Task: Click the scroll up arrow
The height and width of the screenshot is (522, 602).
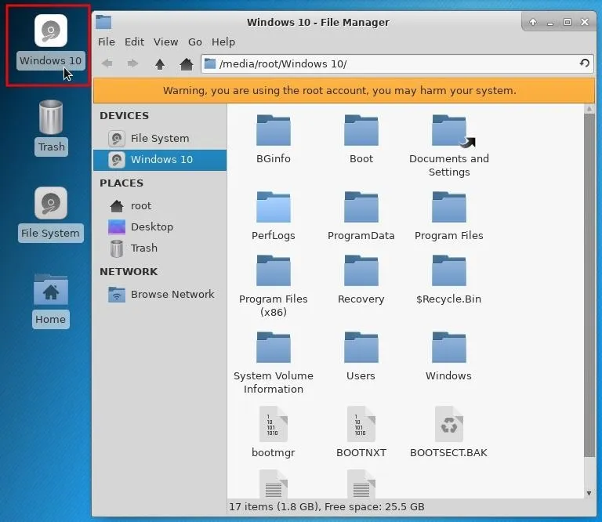Action: 589,109
